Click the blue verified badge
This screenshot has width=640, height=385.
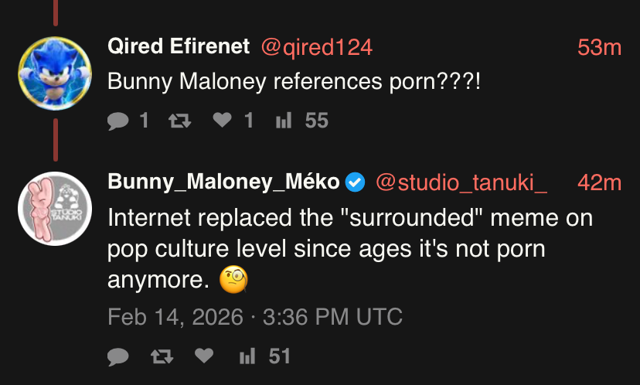click(x=355, y=182)
